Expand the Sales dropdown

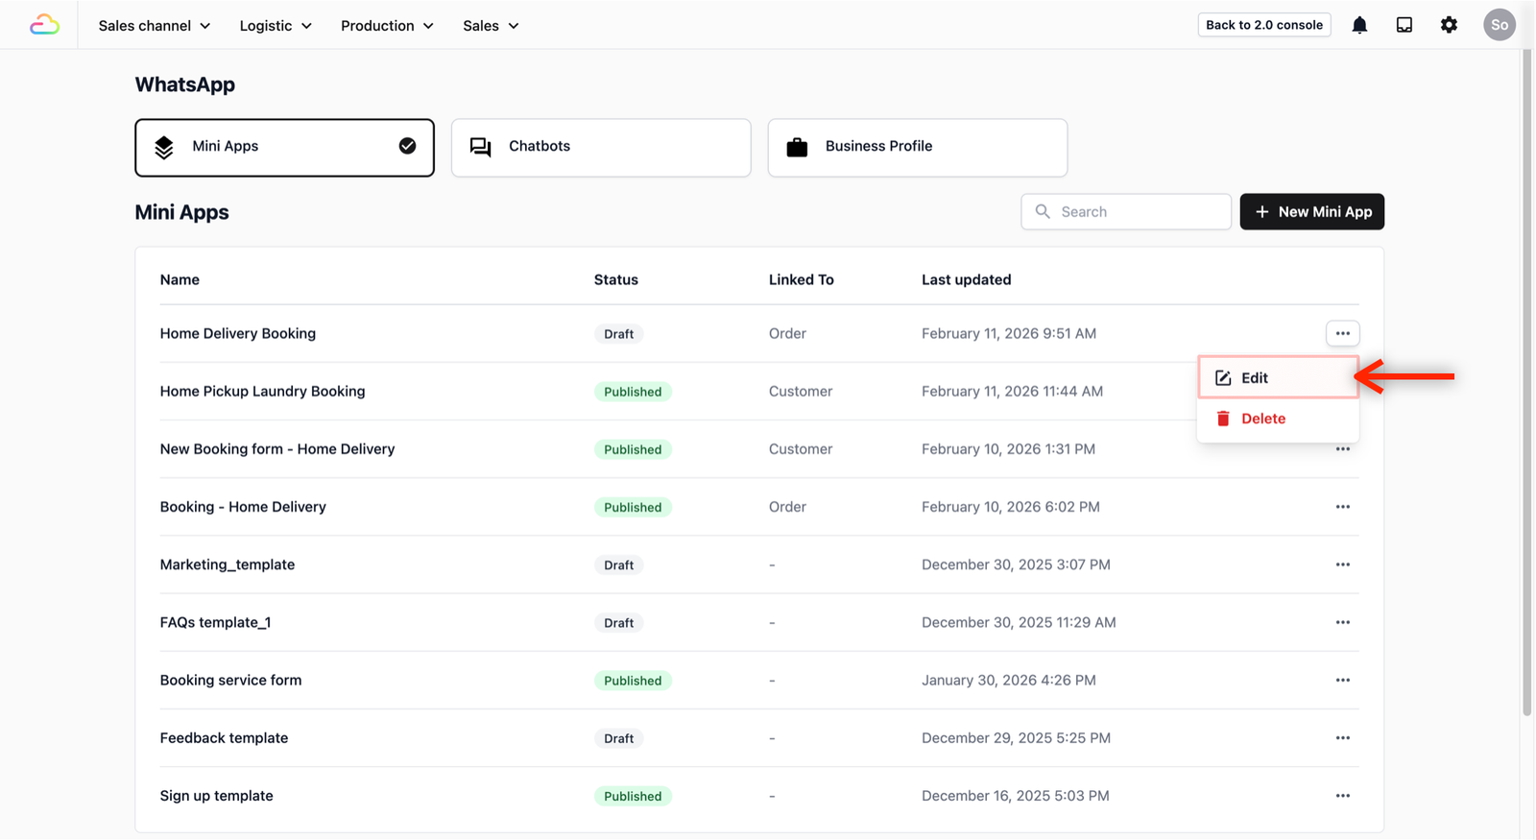click(x=491, y=26)
